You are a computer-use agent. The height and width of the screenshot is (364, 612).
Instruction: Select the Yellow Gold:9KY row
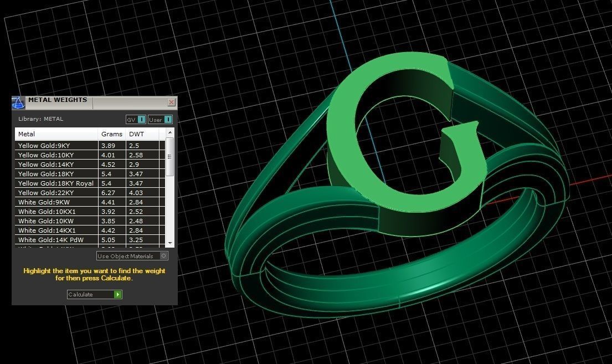coord(90,145)
